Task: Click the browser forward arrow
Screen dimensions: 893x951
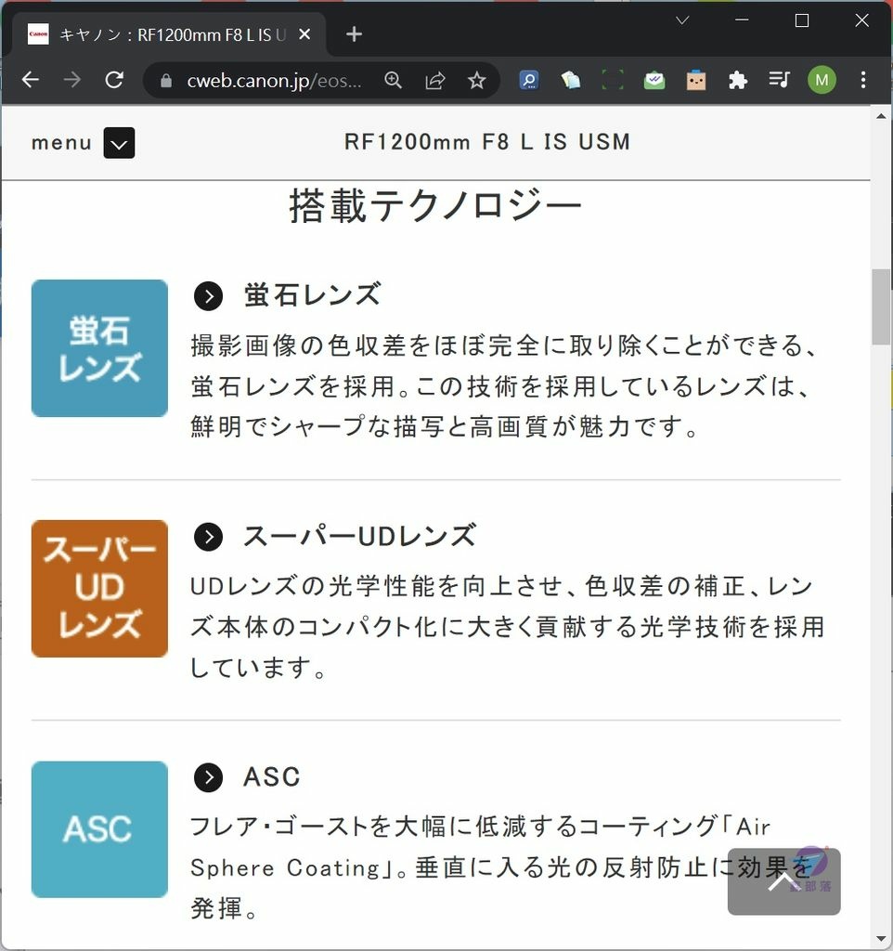Action: pos(72,80)
